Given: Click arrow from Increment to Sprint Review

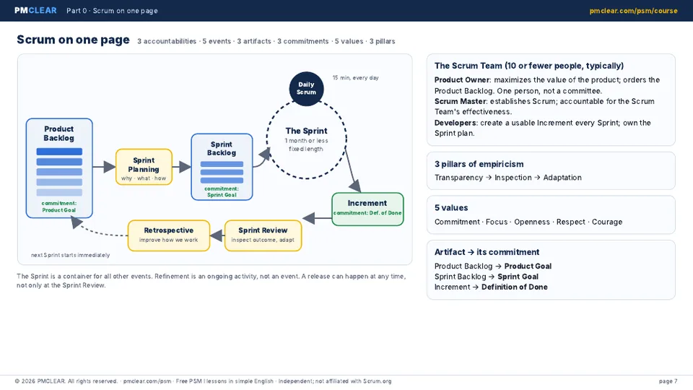Looking at the screenshot, I should (x=317, y=218).
